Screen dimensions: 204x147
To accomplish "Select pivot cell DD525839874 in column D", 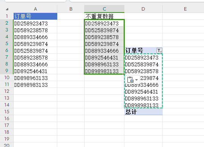I will pos(143,64).
